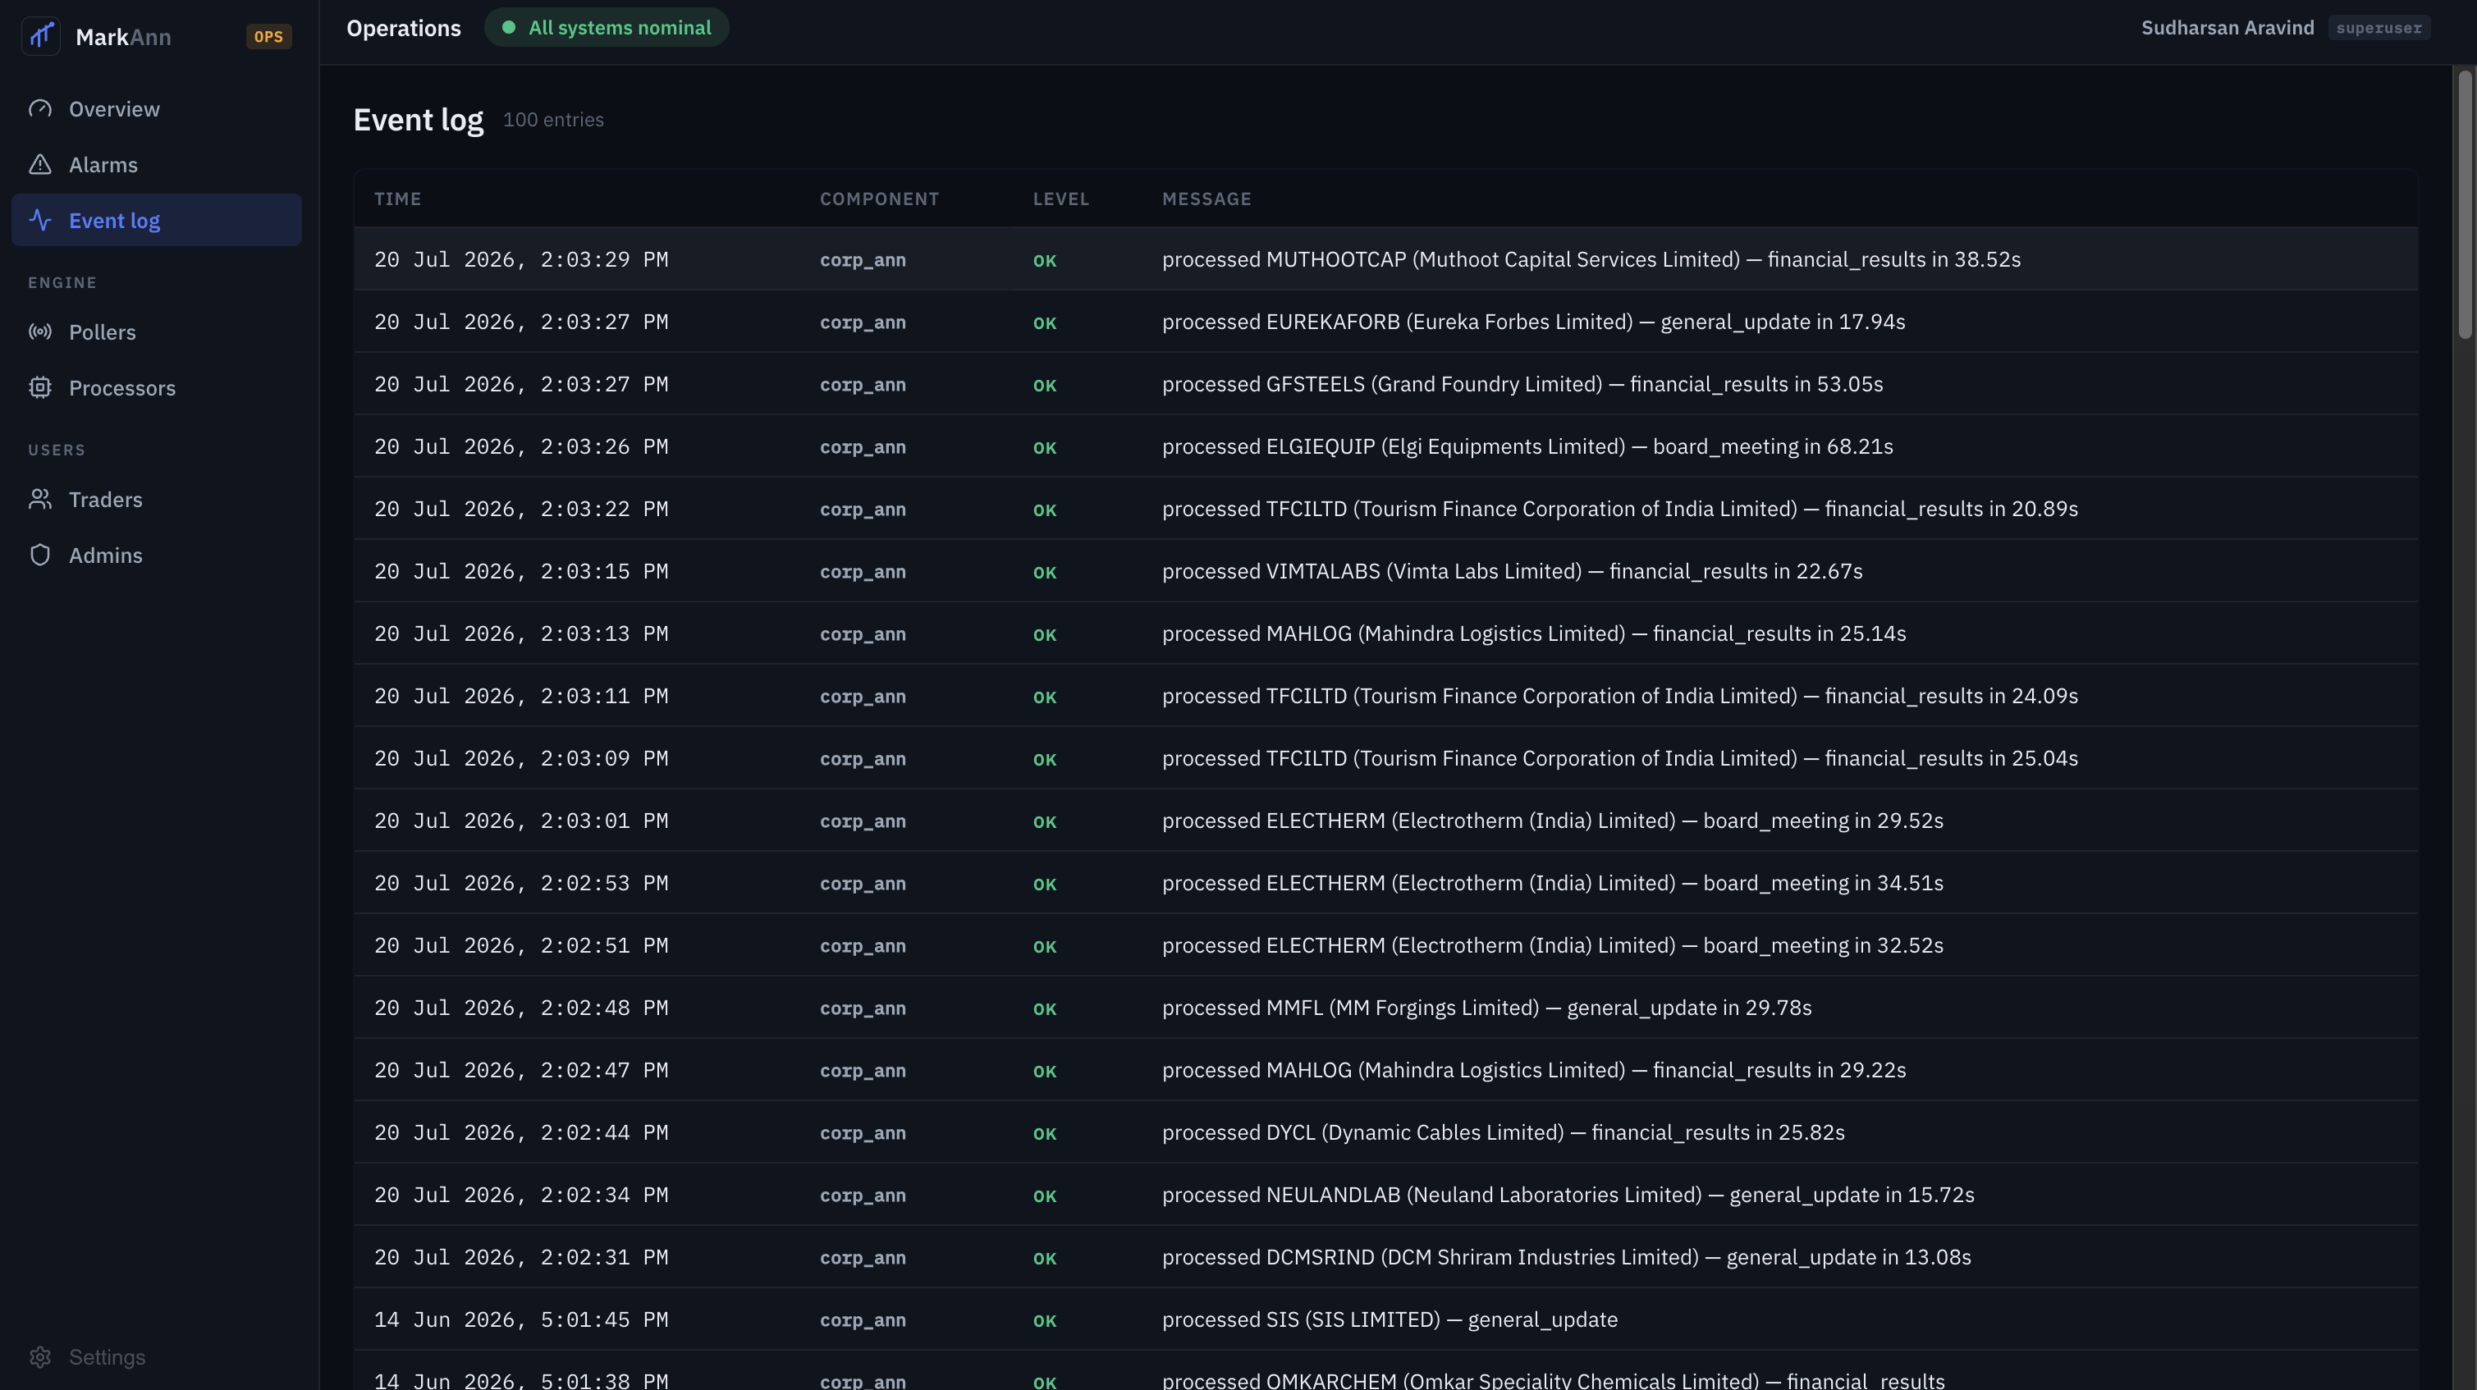Open the Pollers page

(x=157, y=331)
